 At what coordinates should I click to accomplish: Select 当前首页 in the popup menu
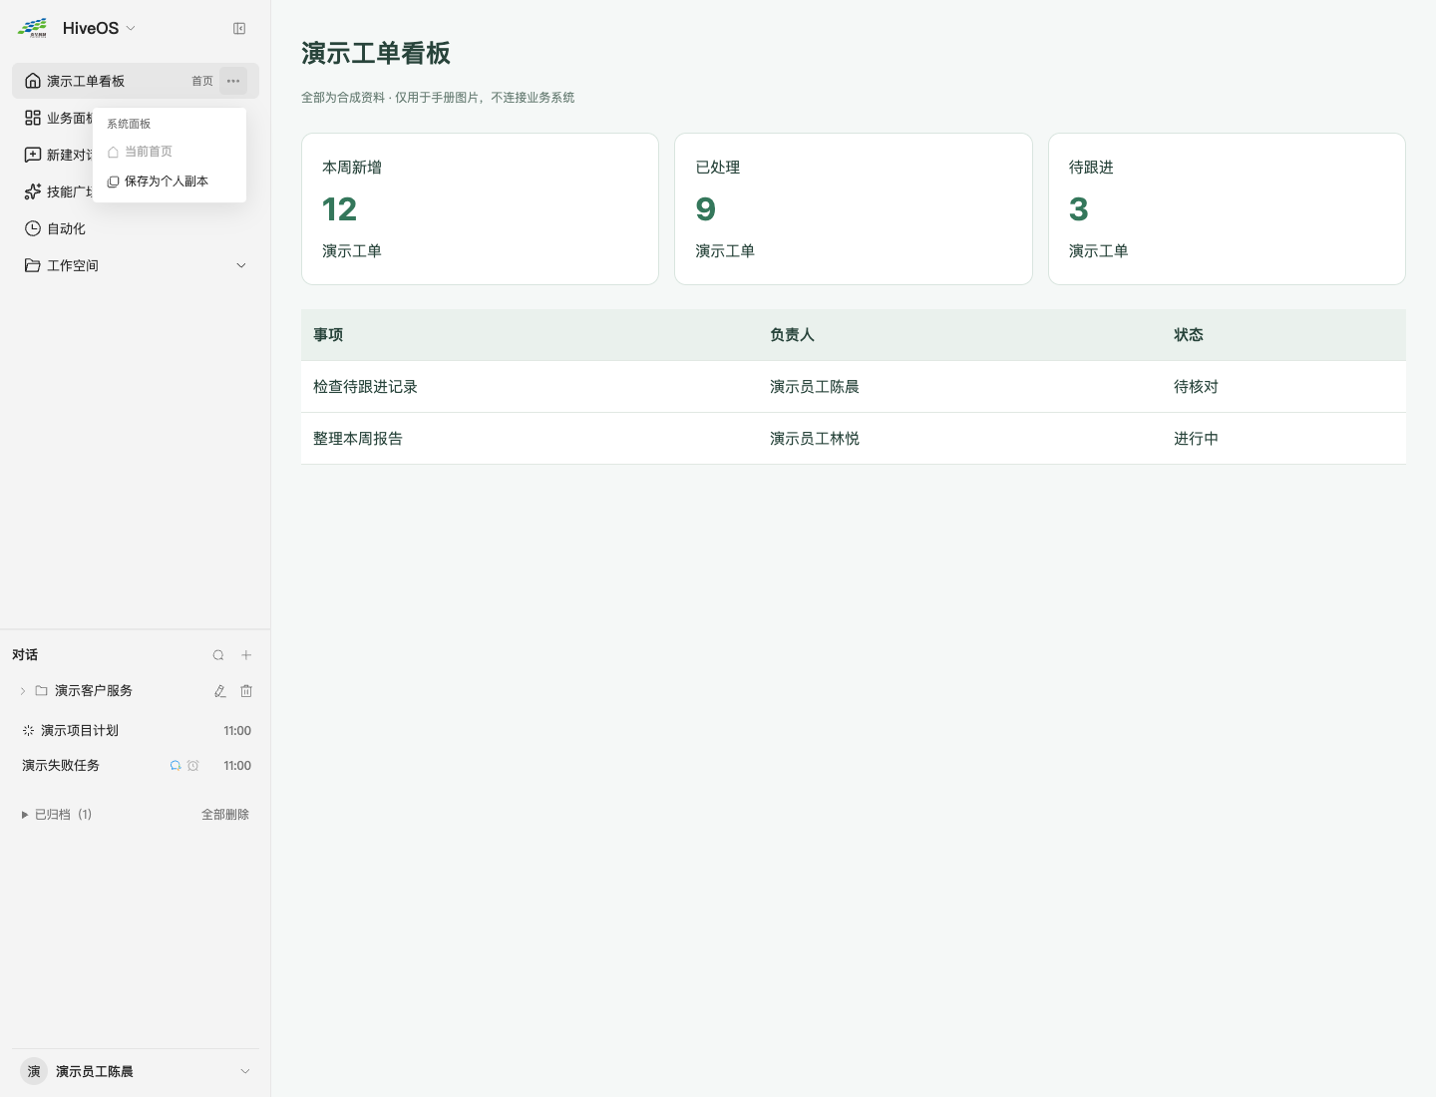(x=170, y=152)
